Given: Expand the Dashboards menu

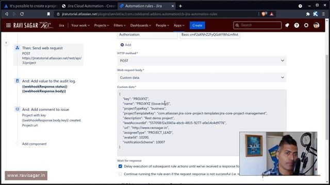Looking at the screenshot, I should click(140, 25).
